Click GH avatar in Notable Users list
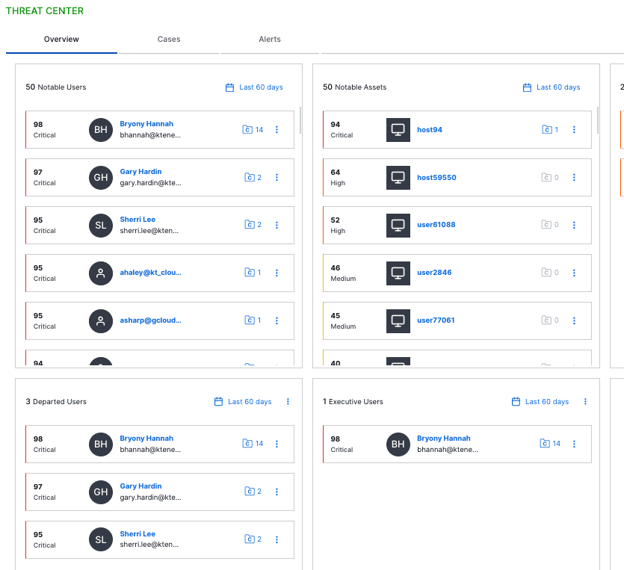Viewport: 624px width, 570px height. (x=101, y=177)
